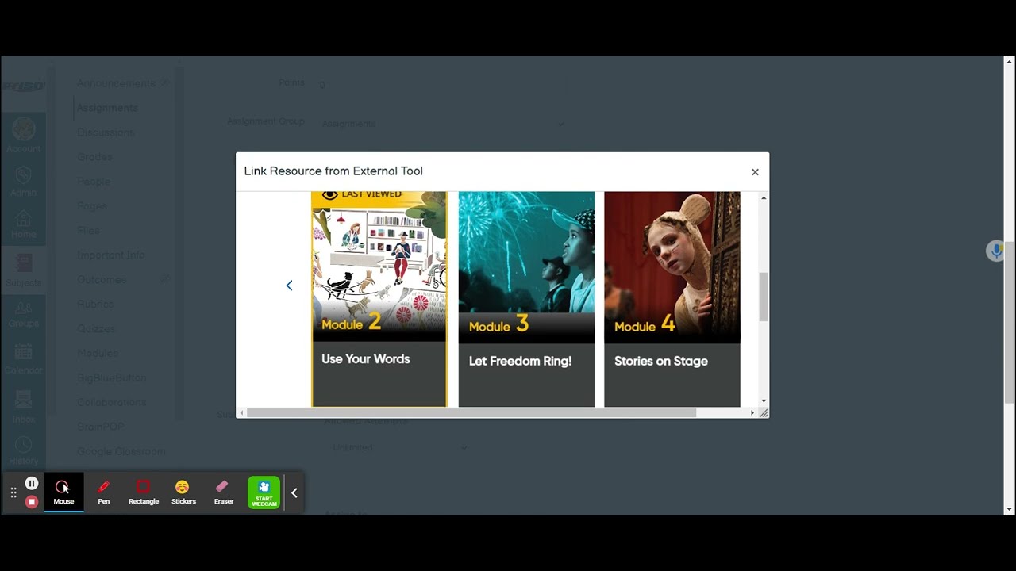The image size is (1016, 571).
Task: Open Admin in the Canvas global navigation
Action: tap(23, 181)
